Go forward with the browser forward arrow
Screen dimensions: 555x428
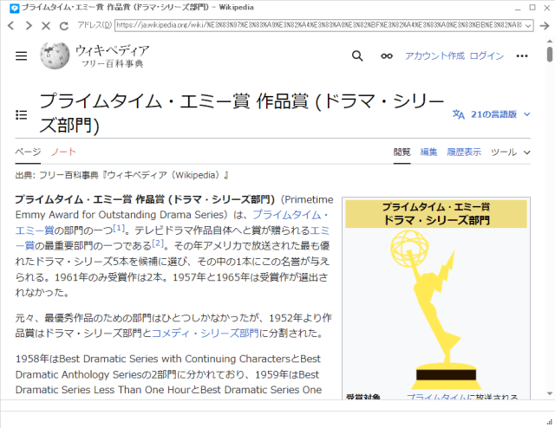(29, 25)
